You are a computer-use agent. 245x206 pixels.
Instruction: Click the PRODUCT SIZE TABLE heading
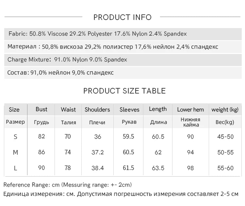point(124,91)
